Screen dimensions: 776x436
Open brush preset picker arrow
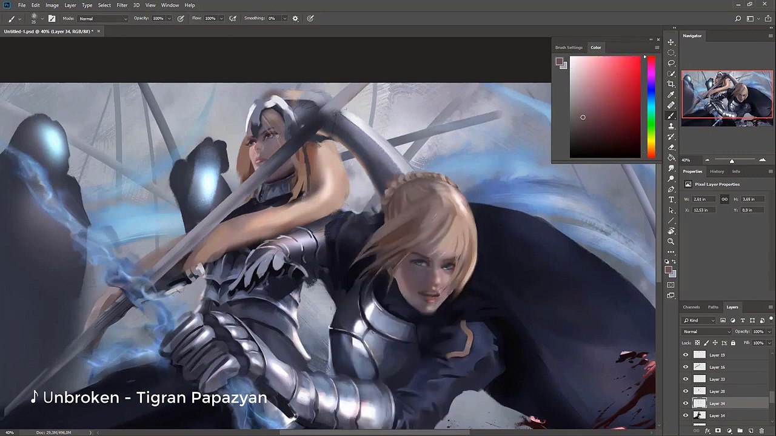coord(42,19)
